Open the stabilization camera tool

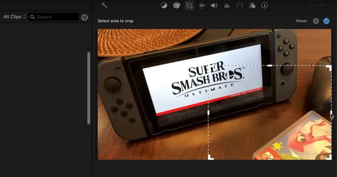click(x=202, y=5)
